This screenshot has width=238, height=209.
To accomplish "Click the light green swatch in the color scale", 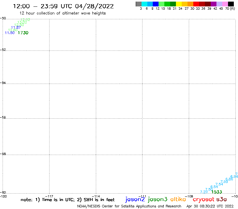I will [x=162, y=4].
